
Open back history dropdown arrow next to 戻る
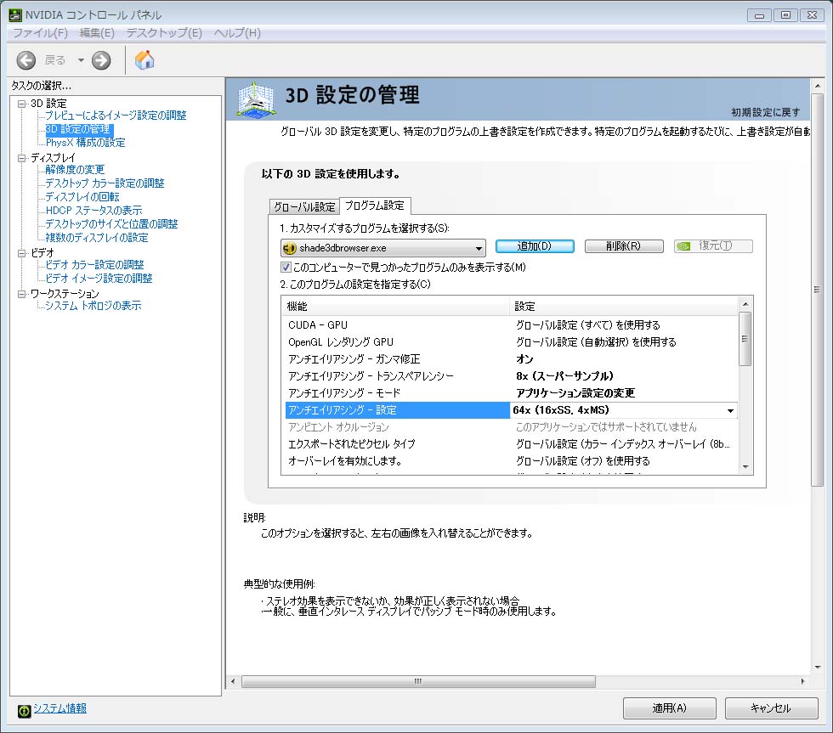tap(81, 60)
